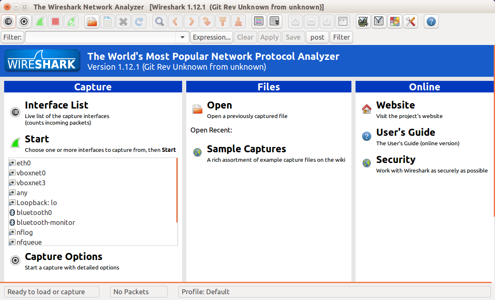This screenshot has width=495, height=300.
Task: Open the interface list toolbar icon
Action: click(8, 21)
